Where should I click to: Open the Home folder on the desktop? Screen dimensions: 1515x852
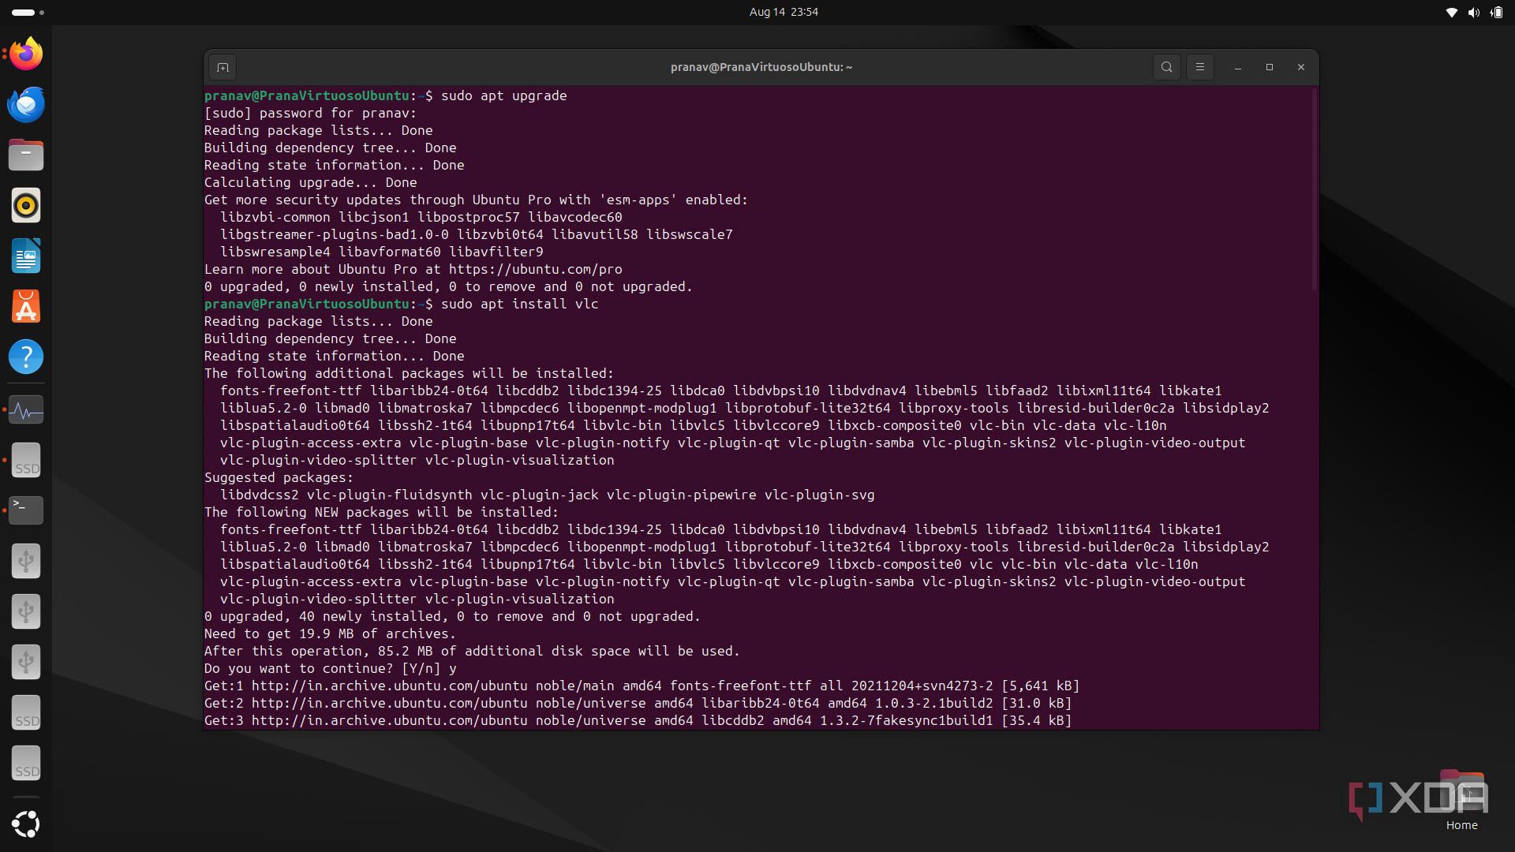pyautogui.click(x=1461, y=801)
